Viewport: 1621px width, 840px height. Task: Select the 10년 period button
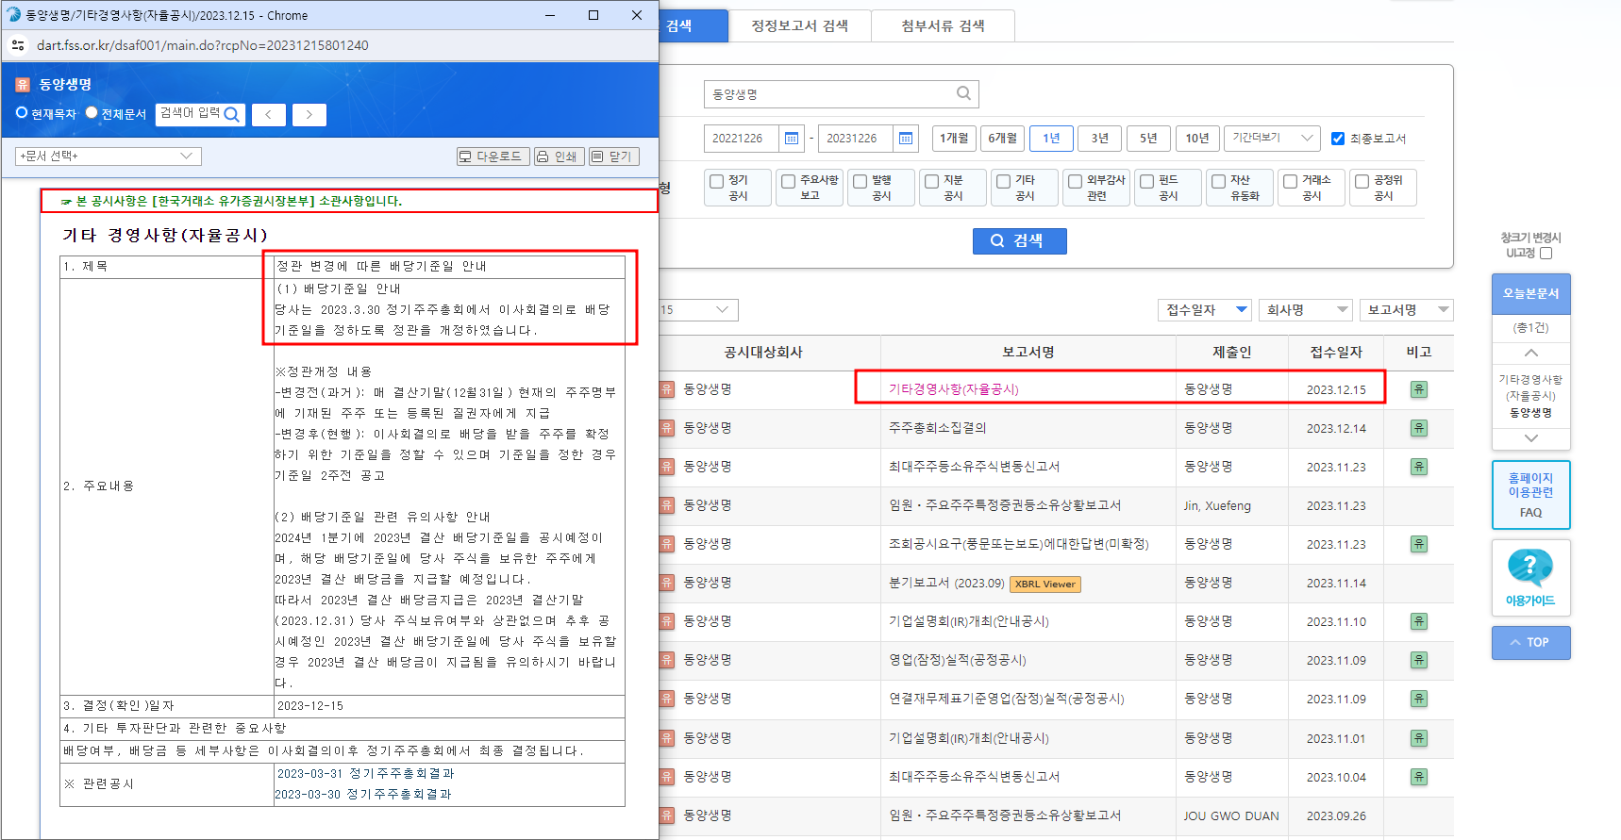pyautogui.click(x=1197, y=138)
